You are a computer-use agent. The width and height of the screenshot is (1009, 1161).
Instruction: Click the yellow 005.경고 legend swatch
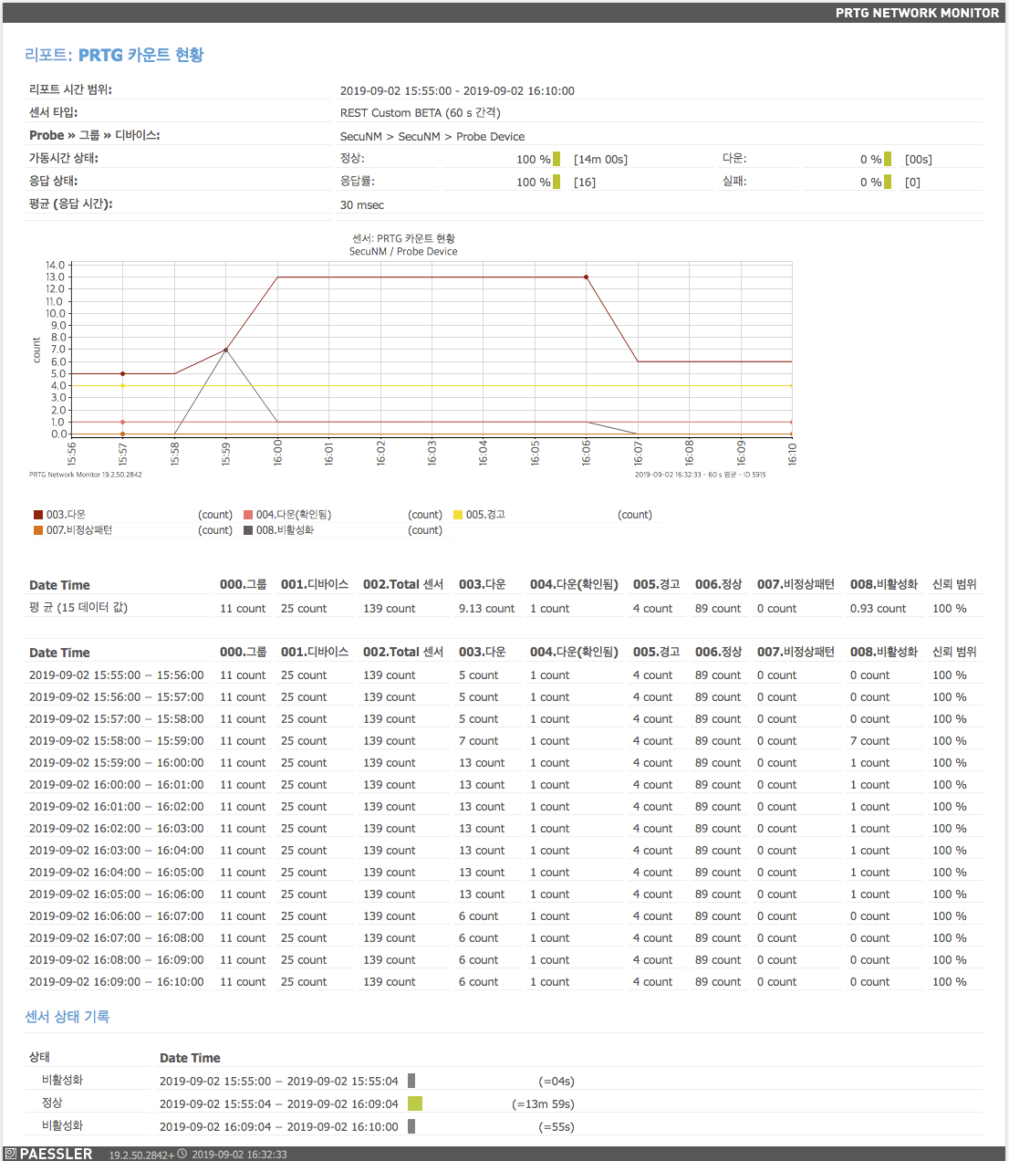[x=458, y=515]
